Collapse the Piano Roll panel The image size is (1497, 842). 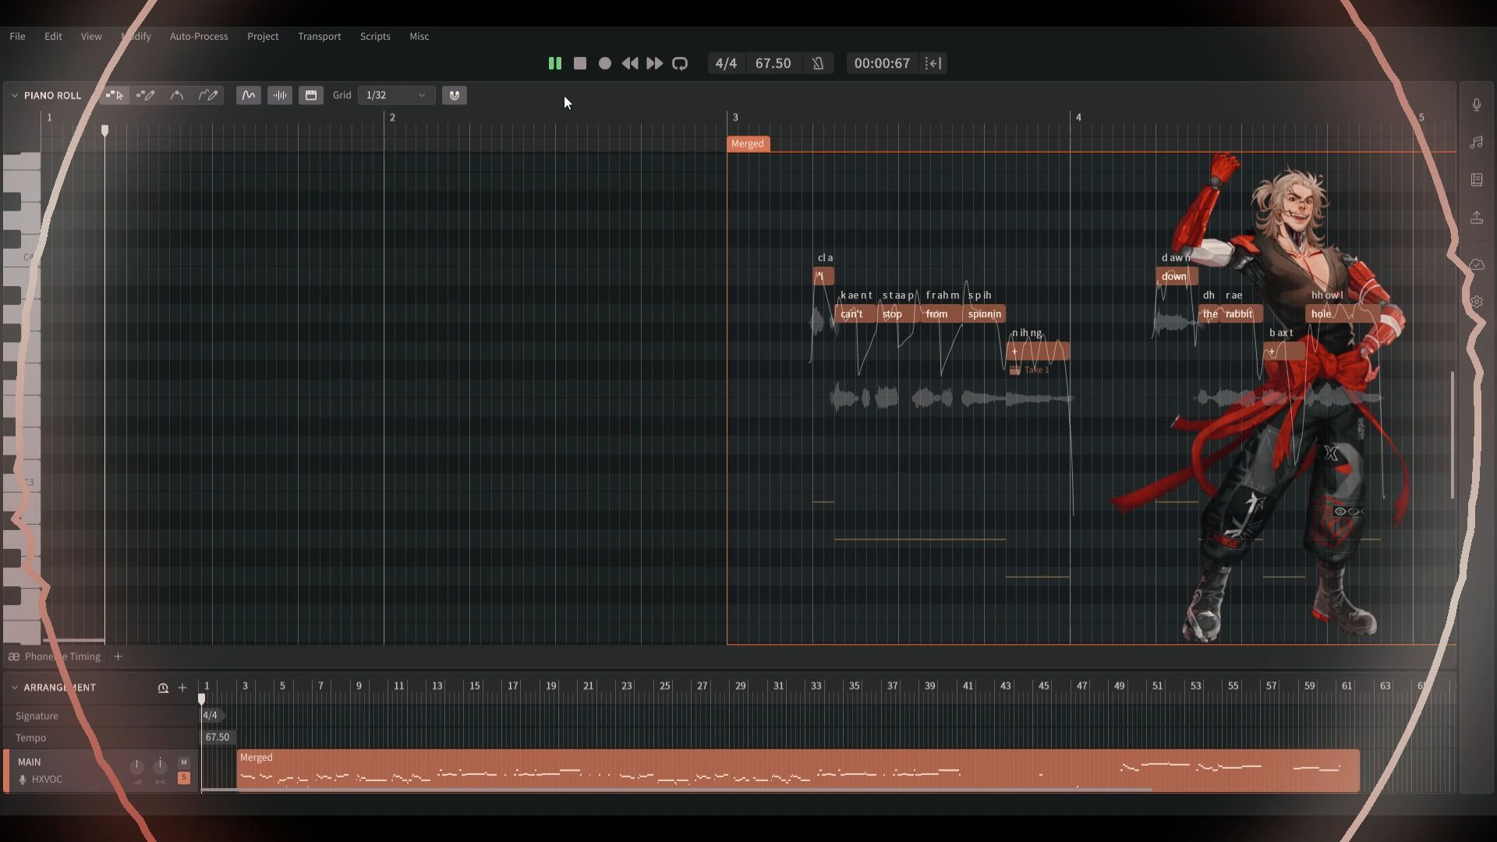pos(14,95)
